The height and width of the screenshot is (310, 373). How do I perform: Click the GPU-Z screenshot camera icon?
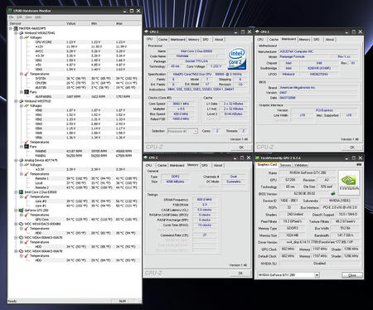(x=359, y=164)
